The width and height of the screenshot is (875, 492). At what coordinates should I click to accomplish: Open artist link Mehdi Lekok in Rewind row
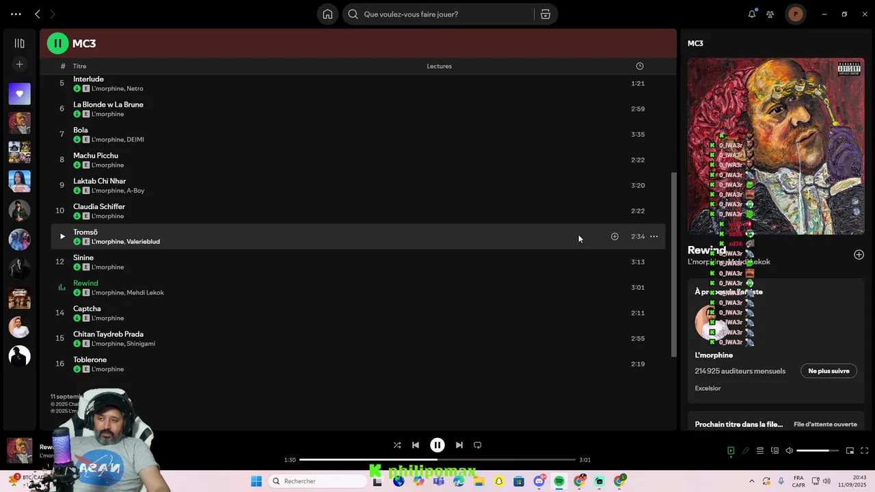coord(146,292)
